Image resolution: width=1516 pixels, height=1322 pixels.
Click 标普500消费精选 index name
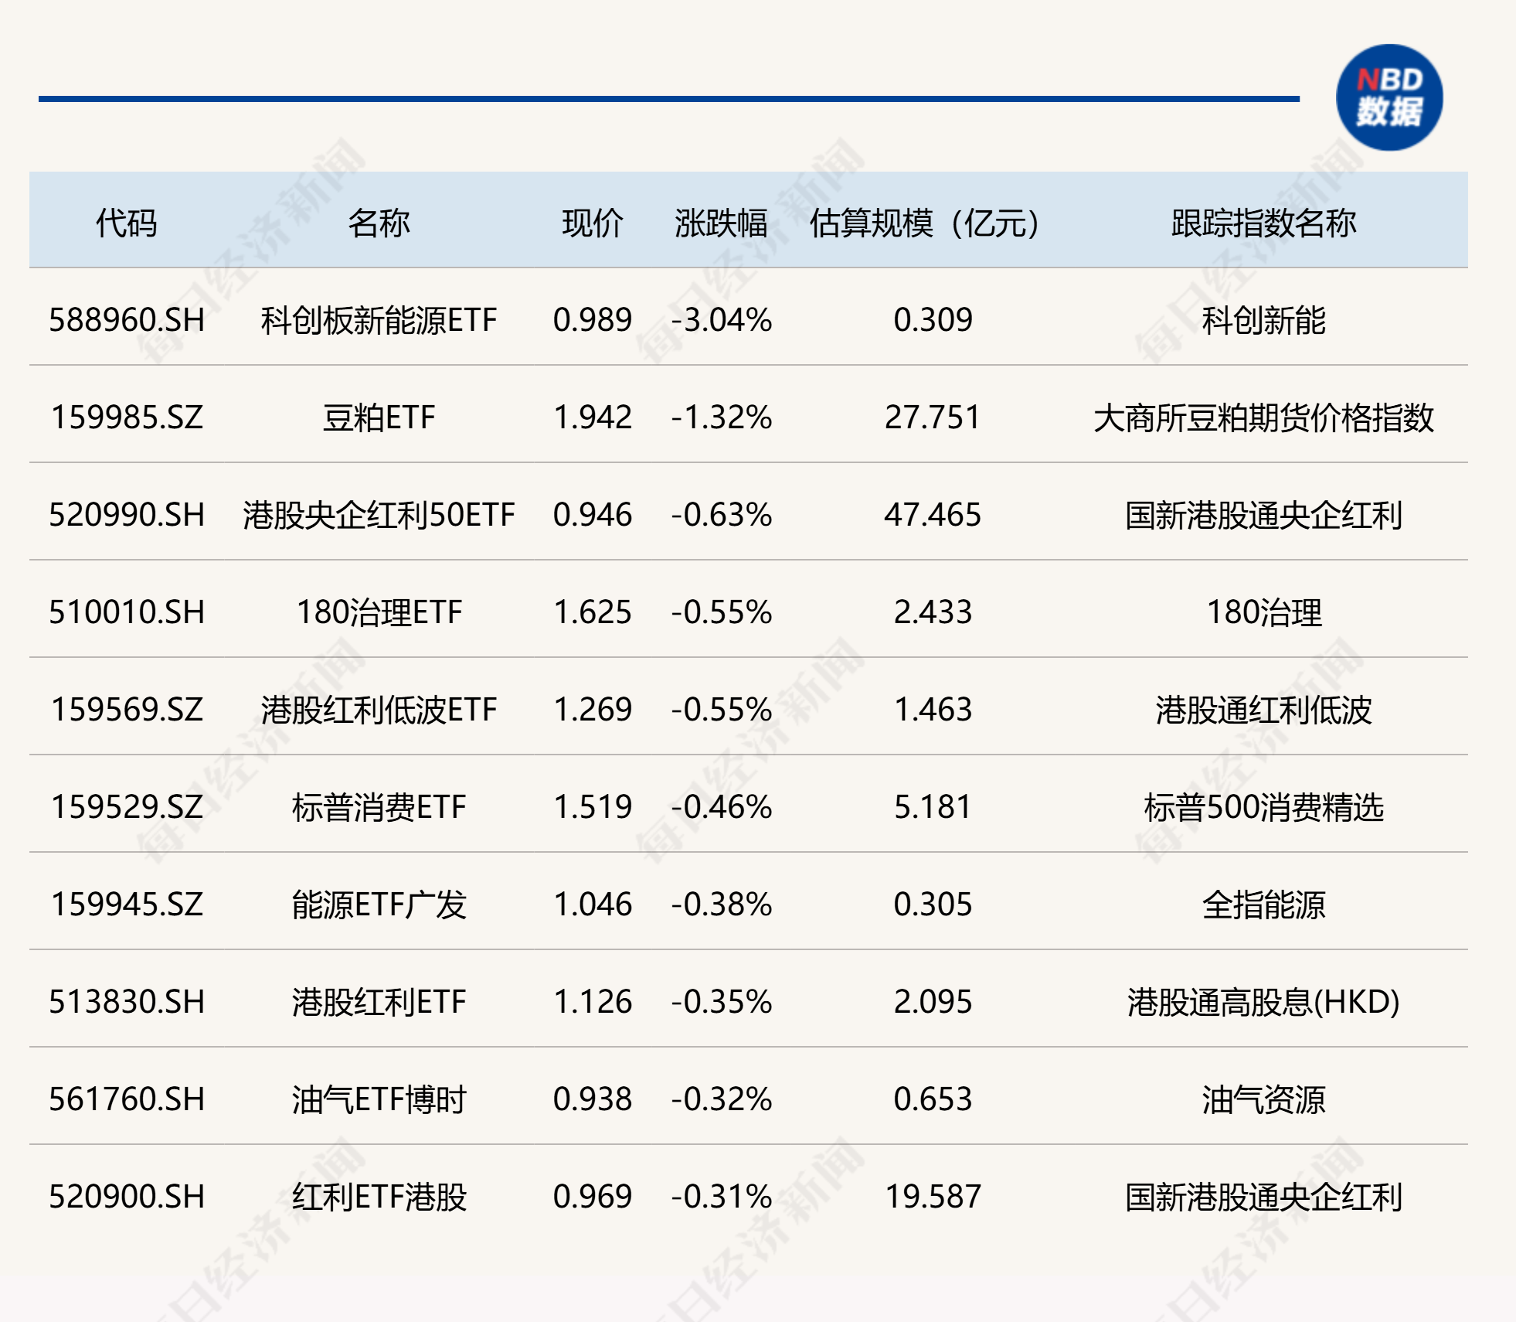click(x=1263, y=807)
